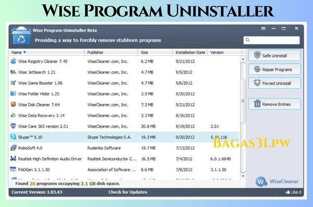Select Realtek High Definition Audio Driver entry

coord(50,159)
